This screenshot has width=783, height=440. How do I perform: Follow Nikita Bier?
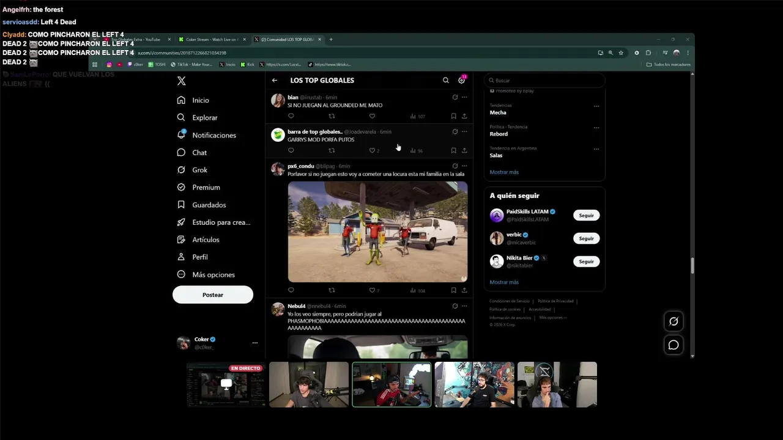586,262
